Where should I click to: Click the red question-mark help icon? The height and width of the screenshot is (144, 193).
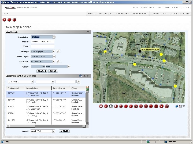(x=14, y=20)
